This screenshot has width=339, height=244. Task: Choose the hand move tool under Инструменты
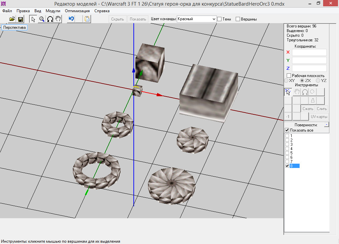[x=297, y=92]
